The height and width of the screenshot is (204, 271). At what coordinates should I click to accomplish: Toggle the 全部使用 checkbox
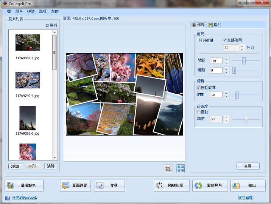coord(225,40)
